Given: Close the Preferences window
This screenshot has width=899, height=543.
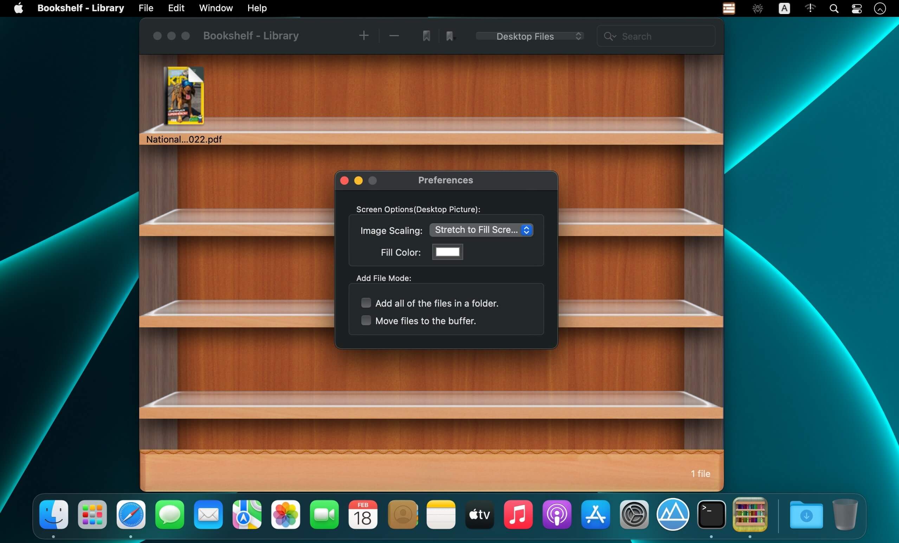Looking at the screenshot, I should pyautogui.click(x=344, y=181).
